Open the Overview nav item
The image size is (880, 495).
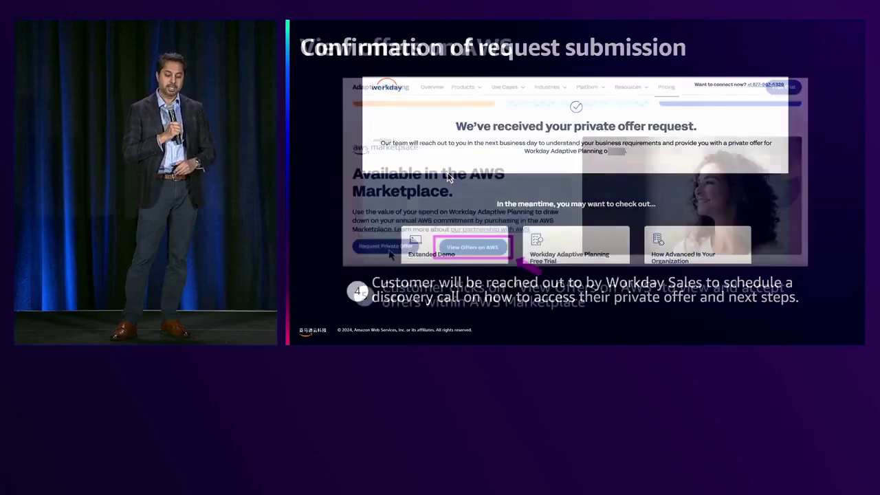tap(432, 87)
